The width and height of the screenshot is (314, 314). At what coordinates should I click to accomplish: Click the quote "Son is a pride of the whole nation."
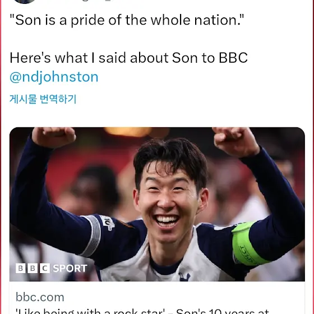(x=127, y=20)
